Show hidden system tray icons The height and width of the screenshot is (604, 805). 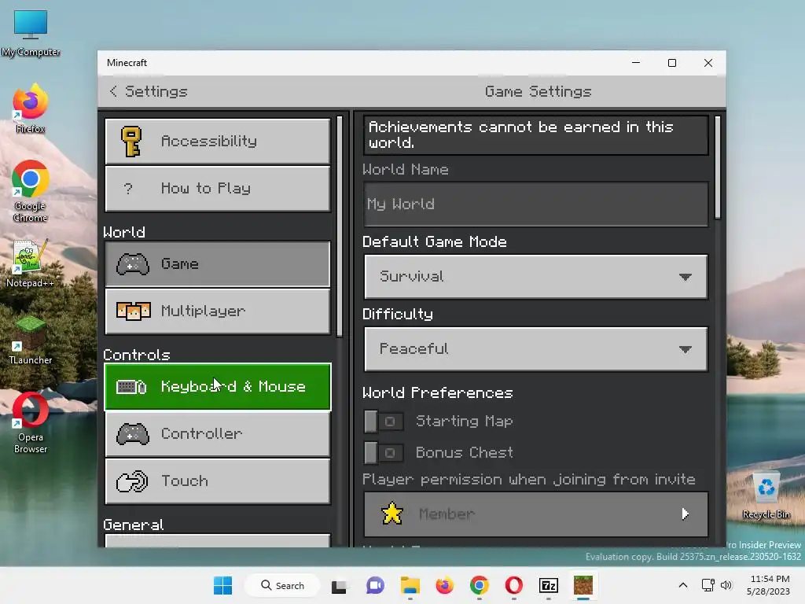tap(683, 585)
